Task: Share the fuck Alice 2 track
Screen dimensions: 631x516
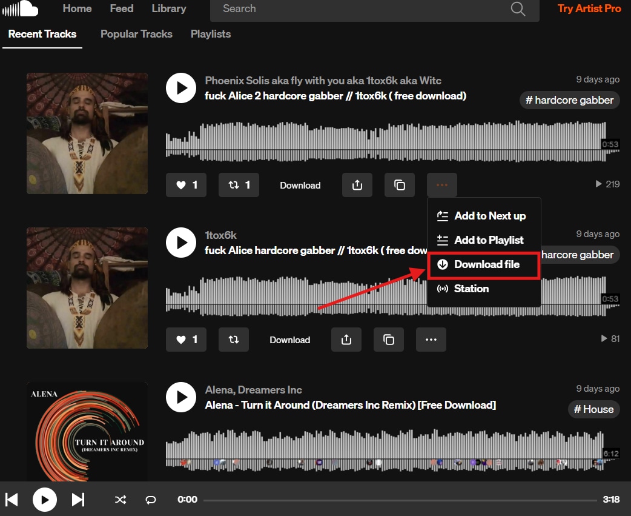Action: [x=357, y=185]
